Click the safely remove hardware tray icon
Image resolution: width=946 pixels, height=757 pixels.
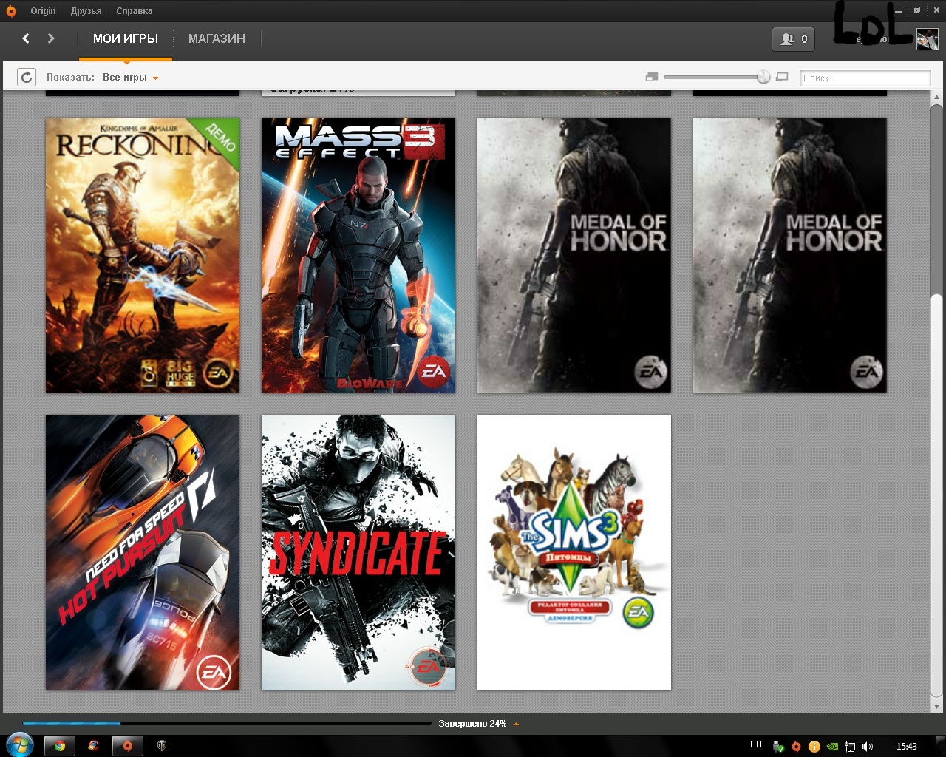(x=778, y=747)
